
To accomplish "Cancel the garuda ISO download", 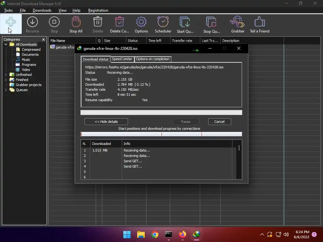I will coord(220,122).
